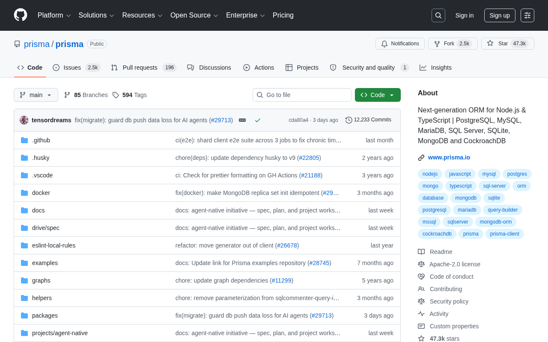Click the Sign up button
This screenshot has width=548, height=342.
(500, 15)
